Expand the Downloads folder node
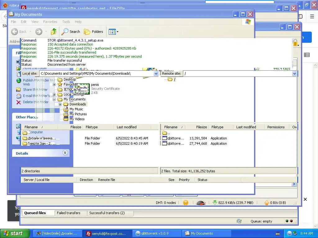Viewport: 318px width, 238px height. (60, 104)
